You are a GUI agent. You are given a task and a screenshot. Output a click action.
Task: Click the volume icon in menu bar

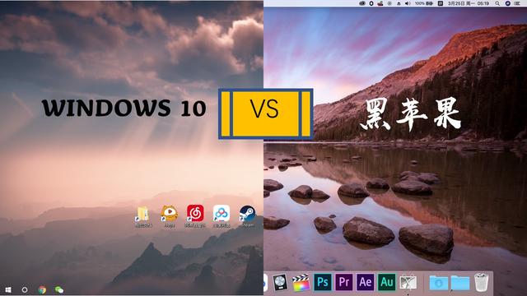click(408, 3)
